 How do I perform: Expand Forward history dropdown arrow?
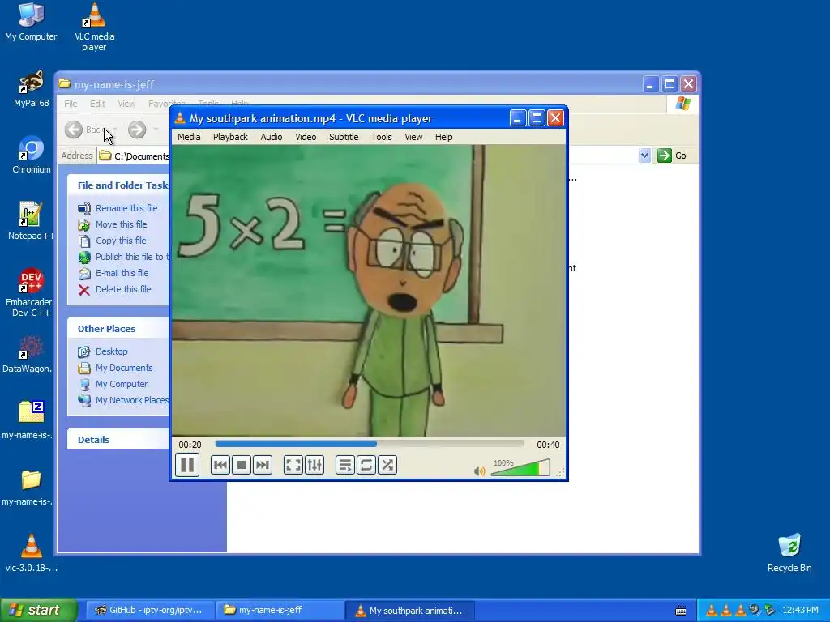pyautogui.click(x=156, y=130)
